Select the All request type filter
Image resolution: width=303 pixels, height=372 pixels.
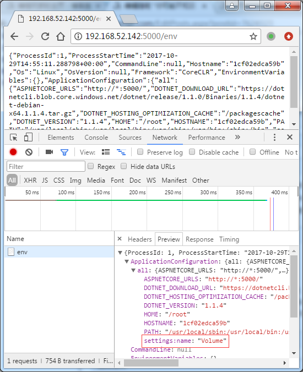(x=12, y=180)
